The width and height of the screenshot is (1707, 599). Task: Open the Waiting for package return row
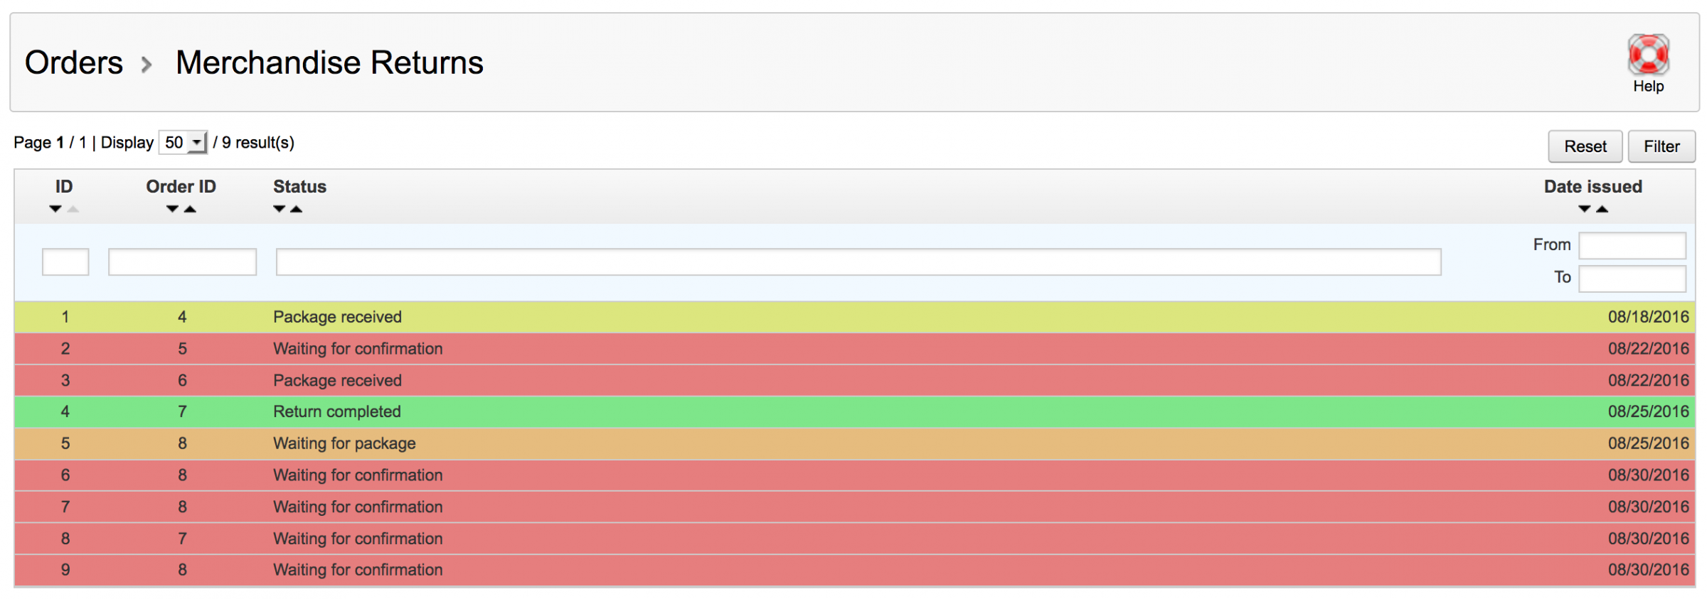click(344, 443)
